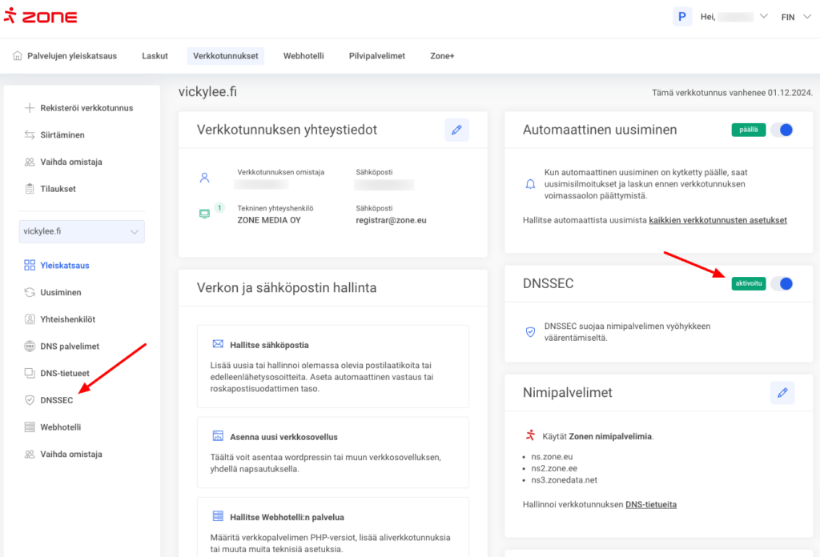The width and height of the screenshot is (820, 557).
Task: Edit domain contact details pencil icon
Action: (x=456, y=130)
